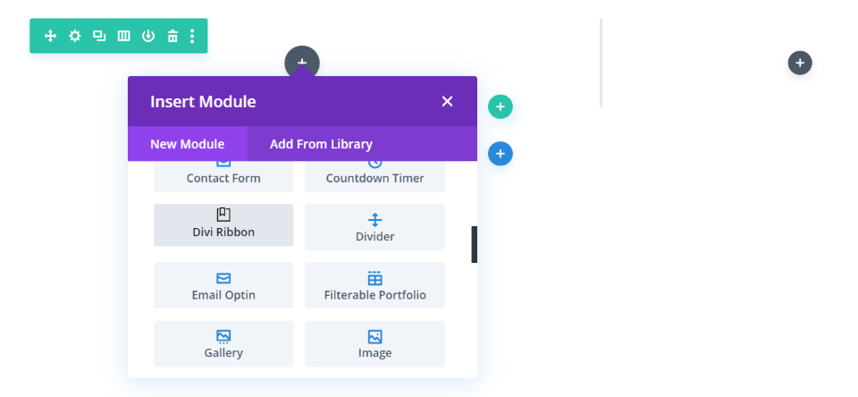Insert a Contact Form module
This screenshot has width=858, height=397.
(x=223, y=176)
